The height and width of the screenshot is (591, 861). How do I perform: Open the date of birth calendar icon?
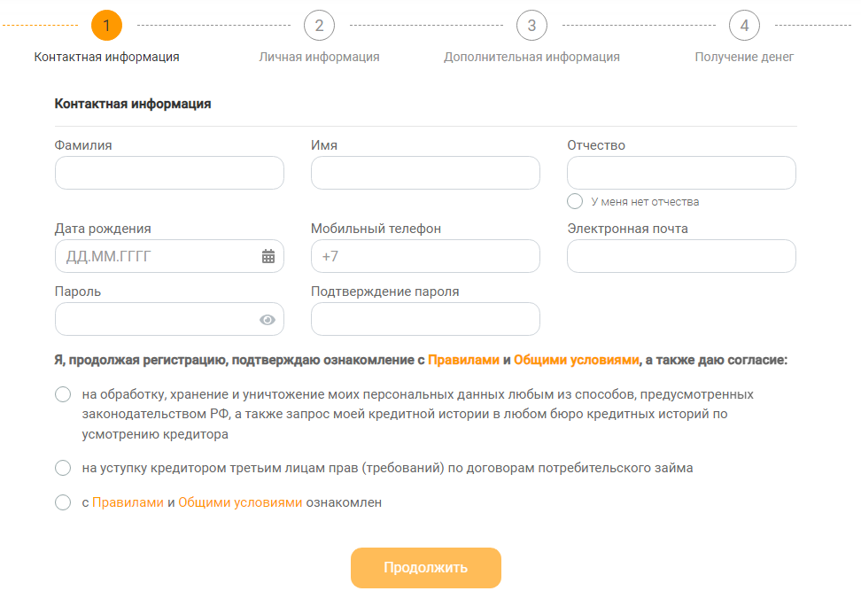(x=268, y=256)
